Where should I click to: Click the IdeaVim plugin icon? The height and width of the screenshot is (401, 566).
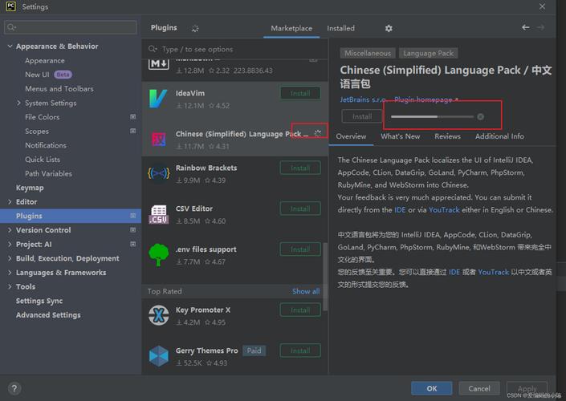click(x=158, y=99)
